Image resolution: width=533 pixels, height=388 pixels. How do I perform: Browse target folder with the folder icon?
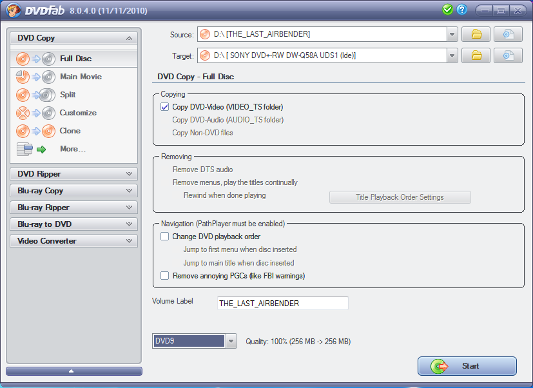click(476, 55)
